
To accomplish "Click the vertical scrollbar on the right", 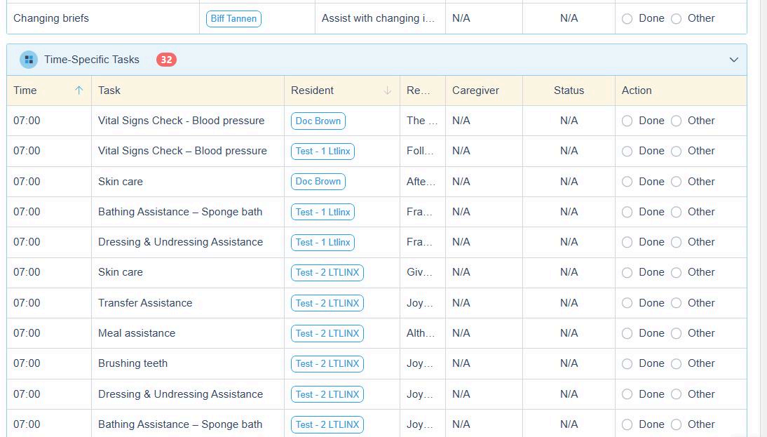I will [x=763, y=210].
